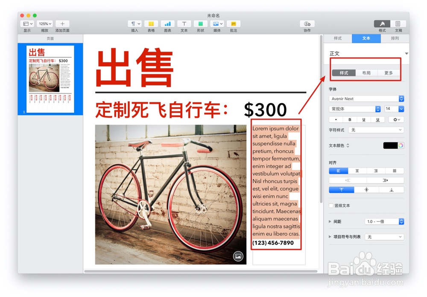Open the 项目符号与列表 dropdown
The height and width of the screenshot is (297, 427).
pos(383,236)
